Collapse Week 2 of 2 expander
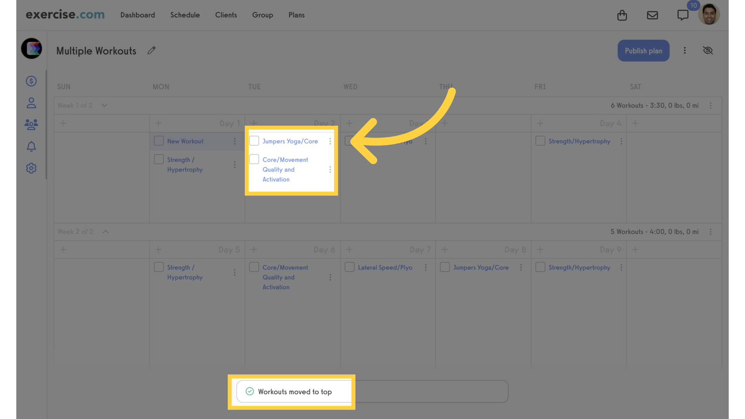745x419 pixels. pyautogui.click(x=106, y=232)
